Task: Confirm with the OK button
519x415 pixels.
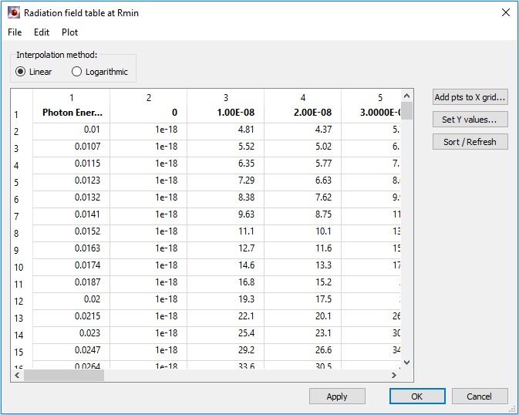Action: click(x=417, y=396)
